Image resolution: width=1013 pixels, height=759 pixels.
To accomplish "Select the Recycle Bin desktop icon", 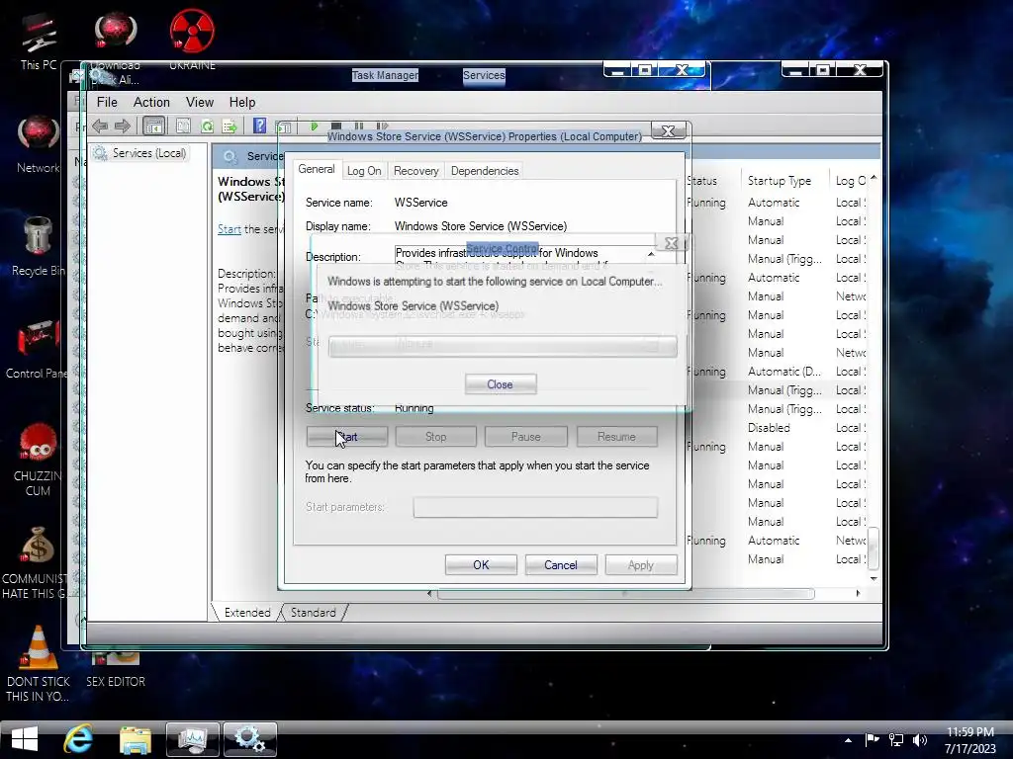I will tap(39, 246).
